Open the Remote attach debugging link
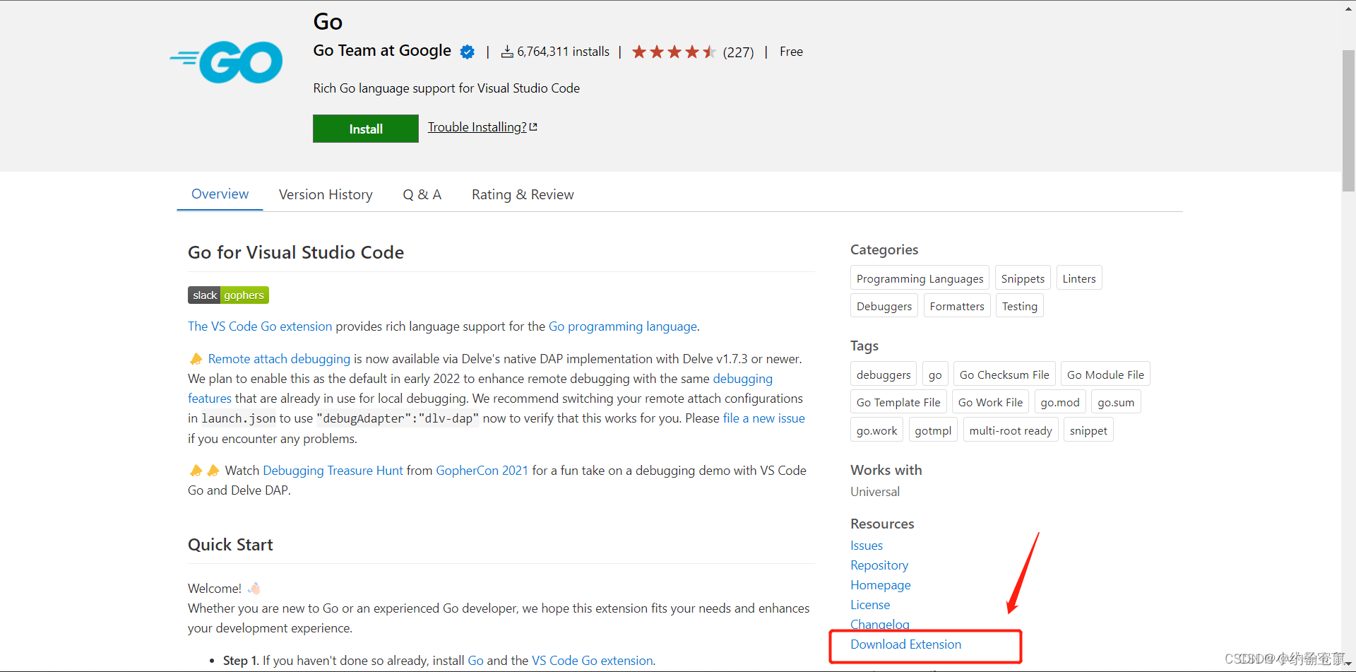The width and height of the screenshot is (1356, 672). [279, 359]
